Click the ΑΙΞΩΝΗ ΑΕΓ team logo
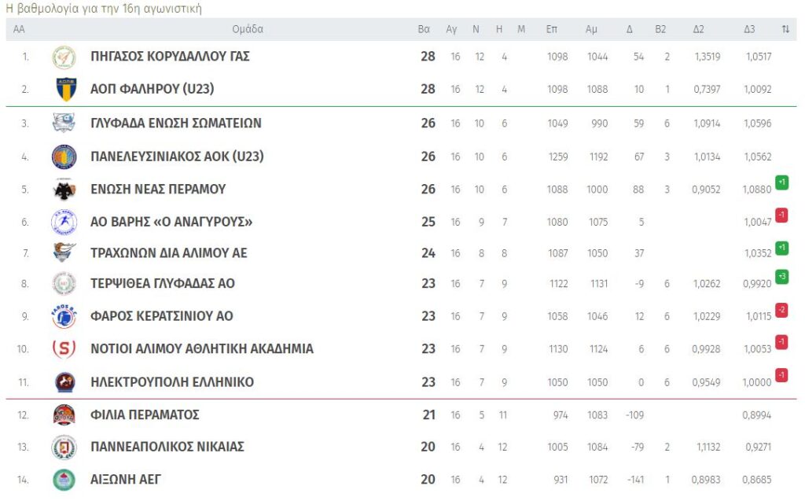This screenshot has height=501, width=805. point(64,479)
